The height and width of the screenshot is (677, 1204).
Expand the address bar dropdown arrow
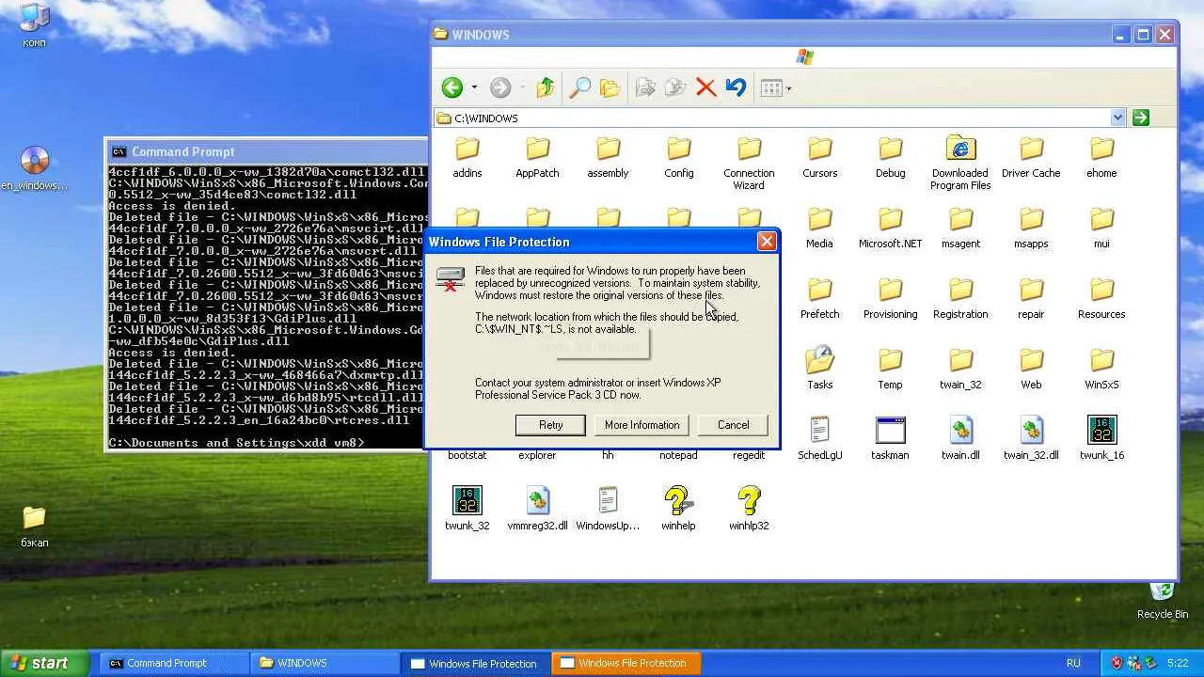click(x=1117, y=118)
